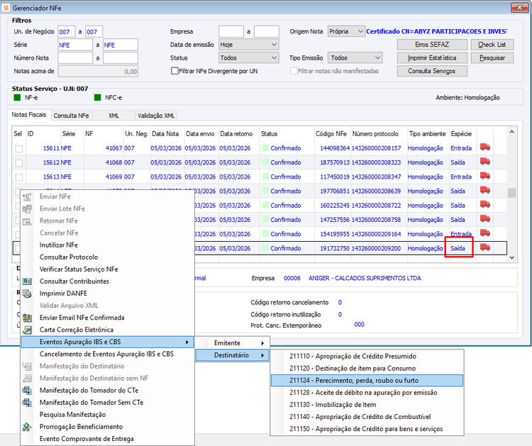The height and width of the screenshot is (446, 532).
Task: Expand the Origem Nota combo box
Action: 346,31
